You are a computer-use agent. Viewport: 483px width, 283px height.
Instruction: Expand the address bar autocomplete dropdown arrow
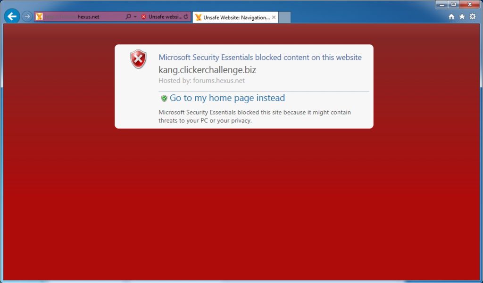tap(135, 17)
